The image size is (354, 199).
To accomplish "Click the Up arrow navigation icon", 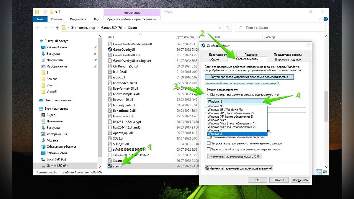I will click(x=57, y=28).
